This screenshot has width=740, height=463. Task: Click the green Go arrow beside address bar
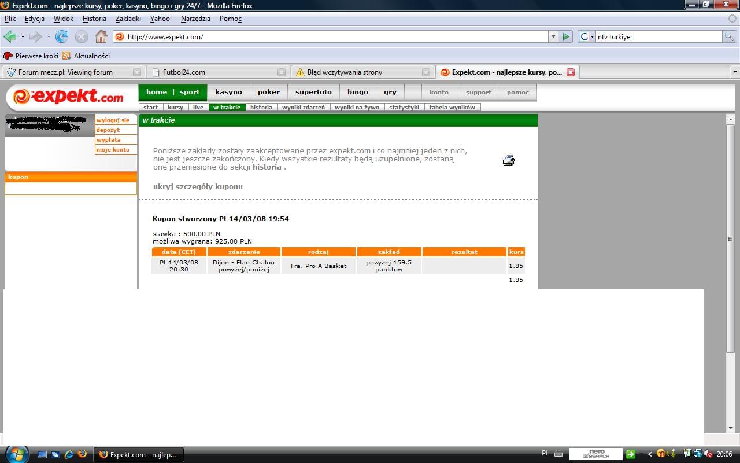point(566,36)
